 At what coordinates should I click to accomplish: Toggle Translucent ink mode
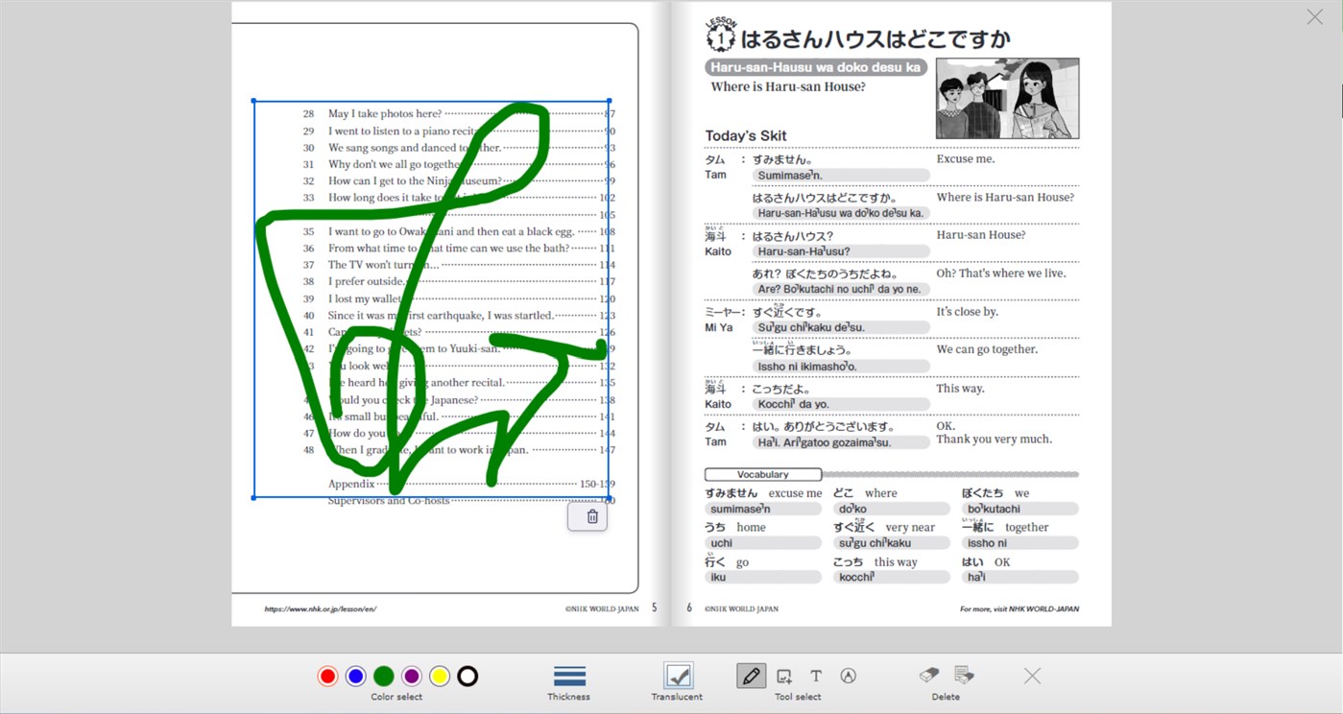[677, 676]
